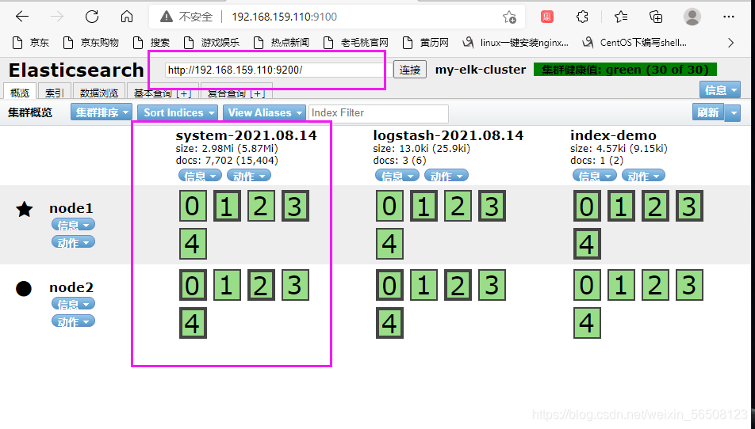Select node2 shard 2 of system-2021.08.14
Screen dimensions: 755x429
[x=261, y=286]
